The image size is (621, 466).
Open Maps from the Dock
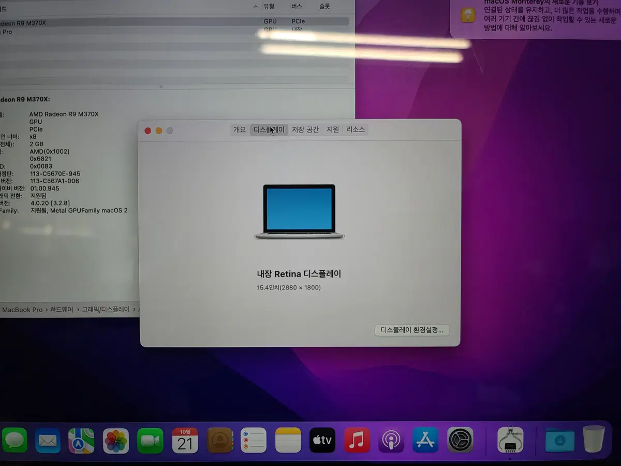pos(81,441)
